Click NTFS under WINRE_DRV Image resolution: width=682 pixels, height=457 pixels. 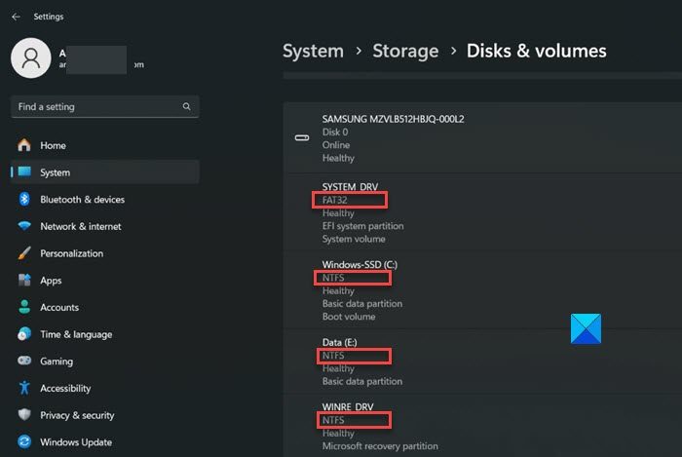point(333,420)
